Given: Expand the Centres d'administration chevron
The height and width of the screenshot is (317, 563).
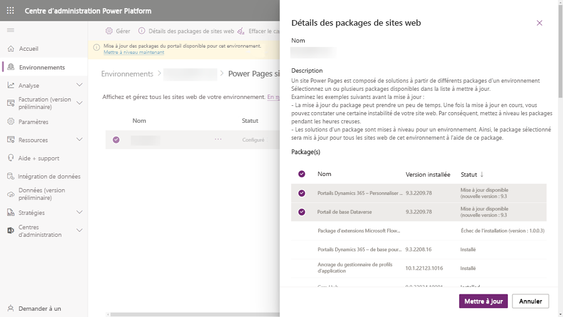Looking at the screenshot, I should tap(79, 231).
